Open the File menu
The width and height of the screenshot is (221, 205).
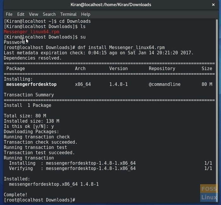pos(9,14)
